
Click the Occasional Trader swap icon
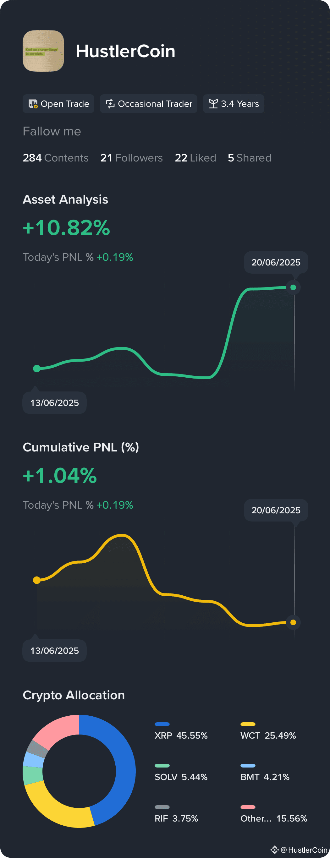click(x=110, y=104)
